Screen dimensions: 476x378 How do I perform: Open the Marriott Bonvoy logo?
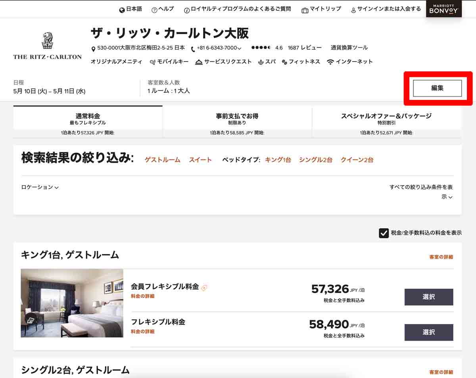click(x=444, y=9)
